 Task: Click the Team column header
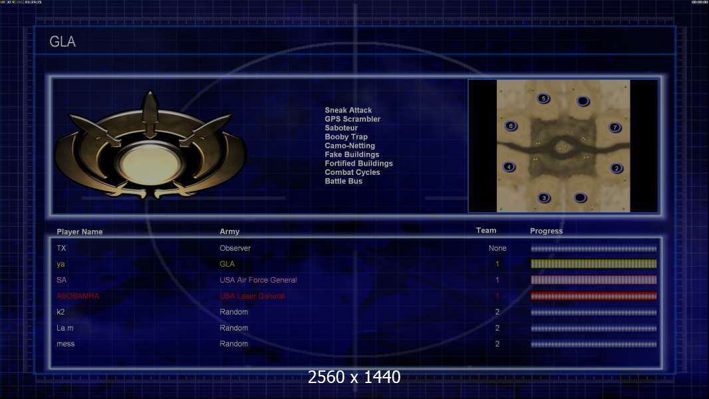point(486,231)
